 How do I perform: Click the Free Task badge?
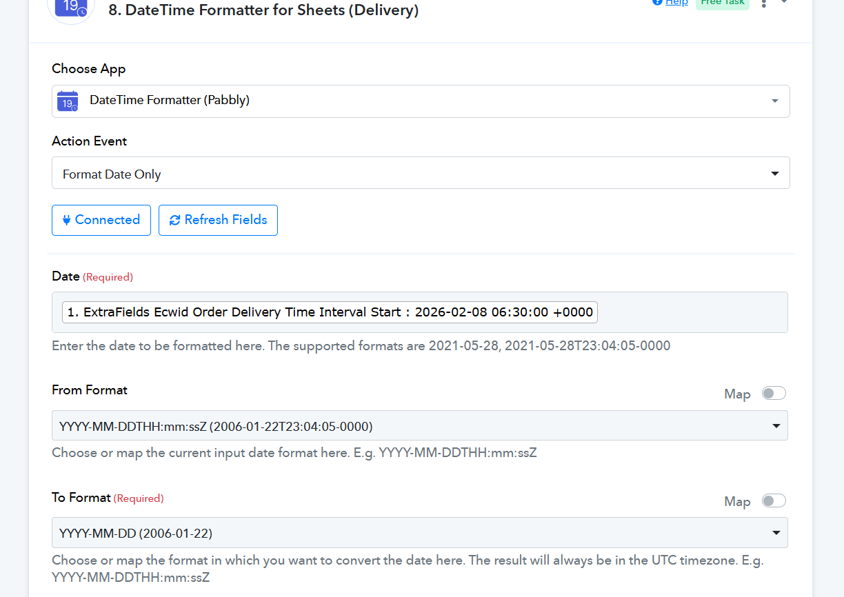(x=722, y=3)
